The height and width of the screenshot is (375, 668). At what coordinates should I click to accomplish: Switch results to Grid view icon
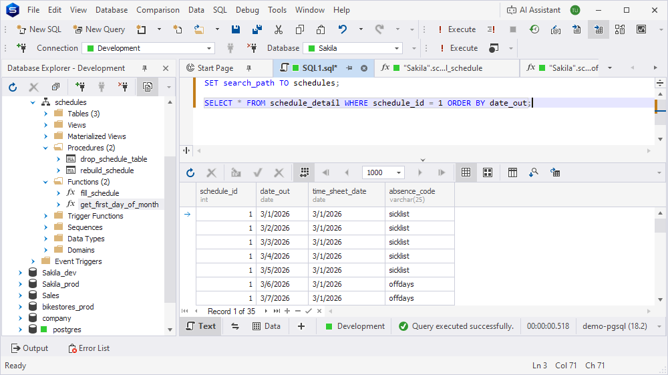[x=466, y=172]
